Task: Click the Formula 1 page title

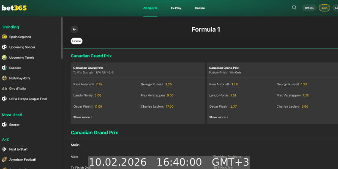Action: click(x=206, y=30)
